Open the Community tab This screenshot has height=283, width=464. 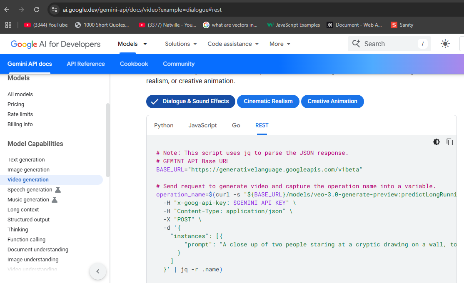tap(179, 64)
